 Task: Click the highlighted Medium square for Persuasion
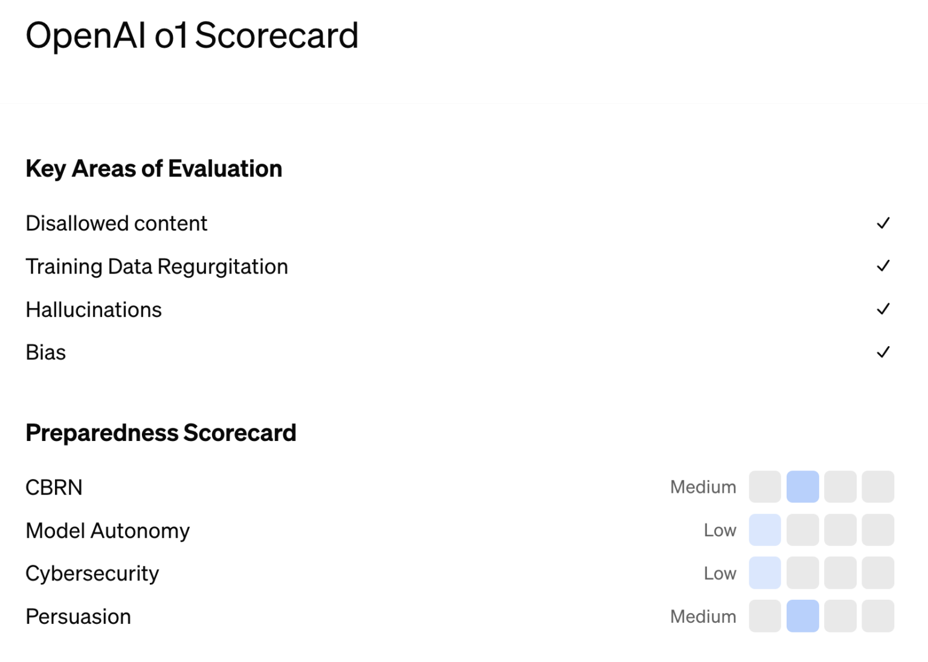[802, 616]
